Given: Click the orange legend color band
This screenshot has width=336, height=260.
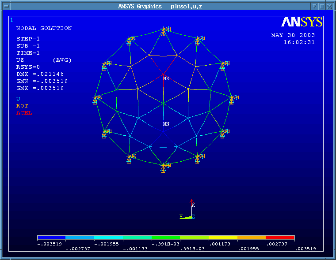Looking at the screenshot, I should (252, 238).
